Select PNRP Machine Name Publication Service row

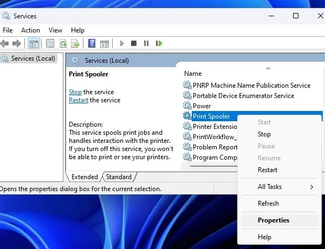[x=251, y=86]
